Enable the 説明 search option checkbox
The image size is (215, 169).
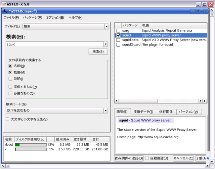pos(10,79)
